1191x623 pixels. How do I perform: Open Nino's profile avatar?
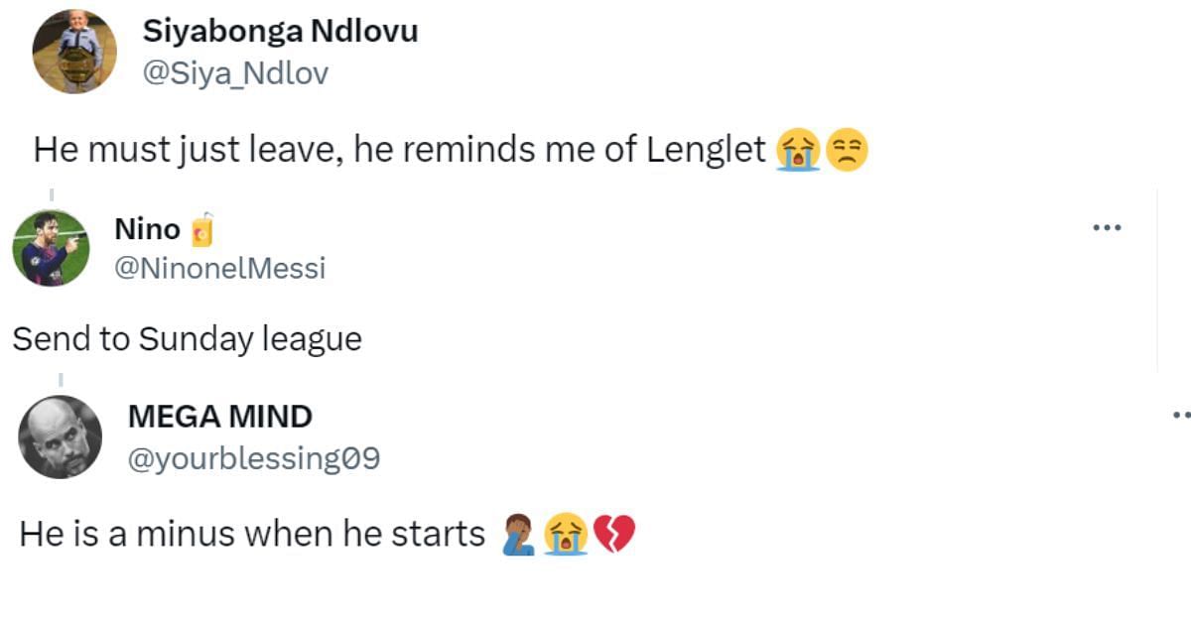tap(52, 247)
